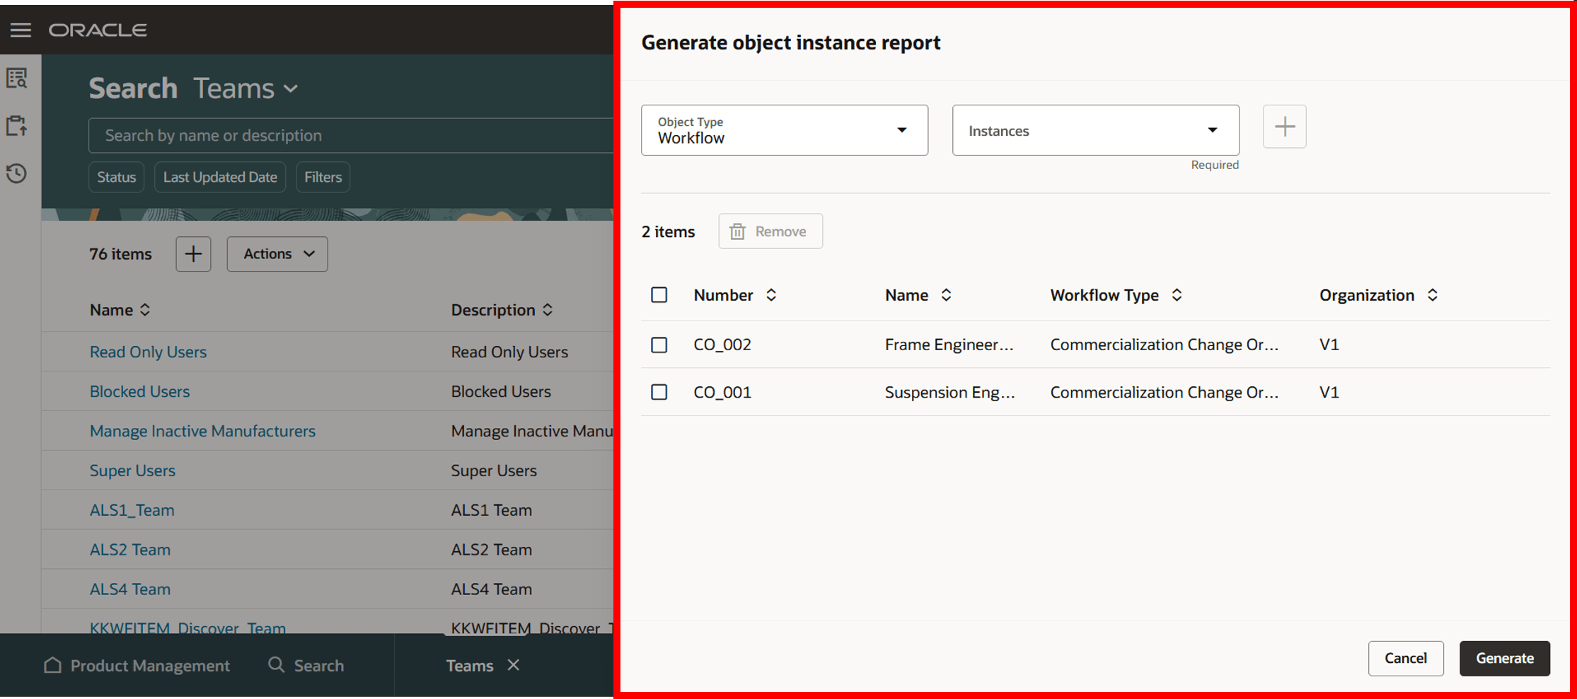Select the checkbox for row CO_001
This screenshot has height=699, width=1577.
coord(659,392)
